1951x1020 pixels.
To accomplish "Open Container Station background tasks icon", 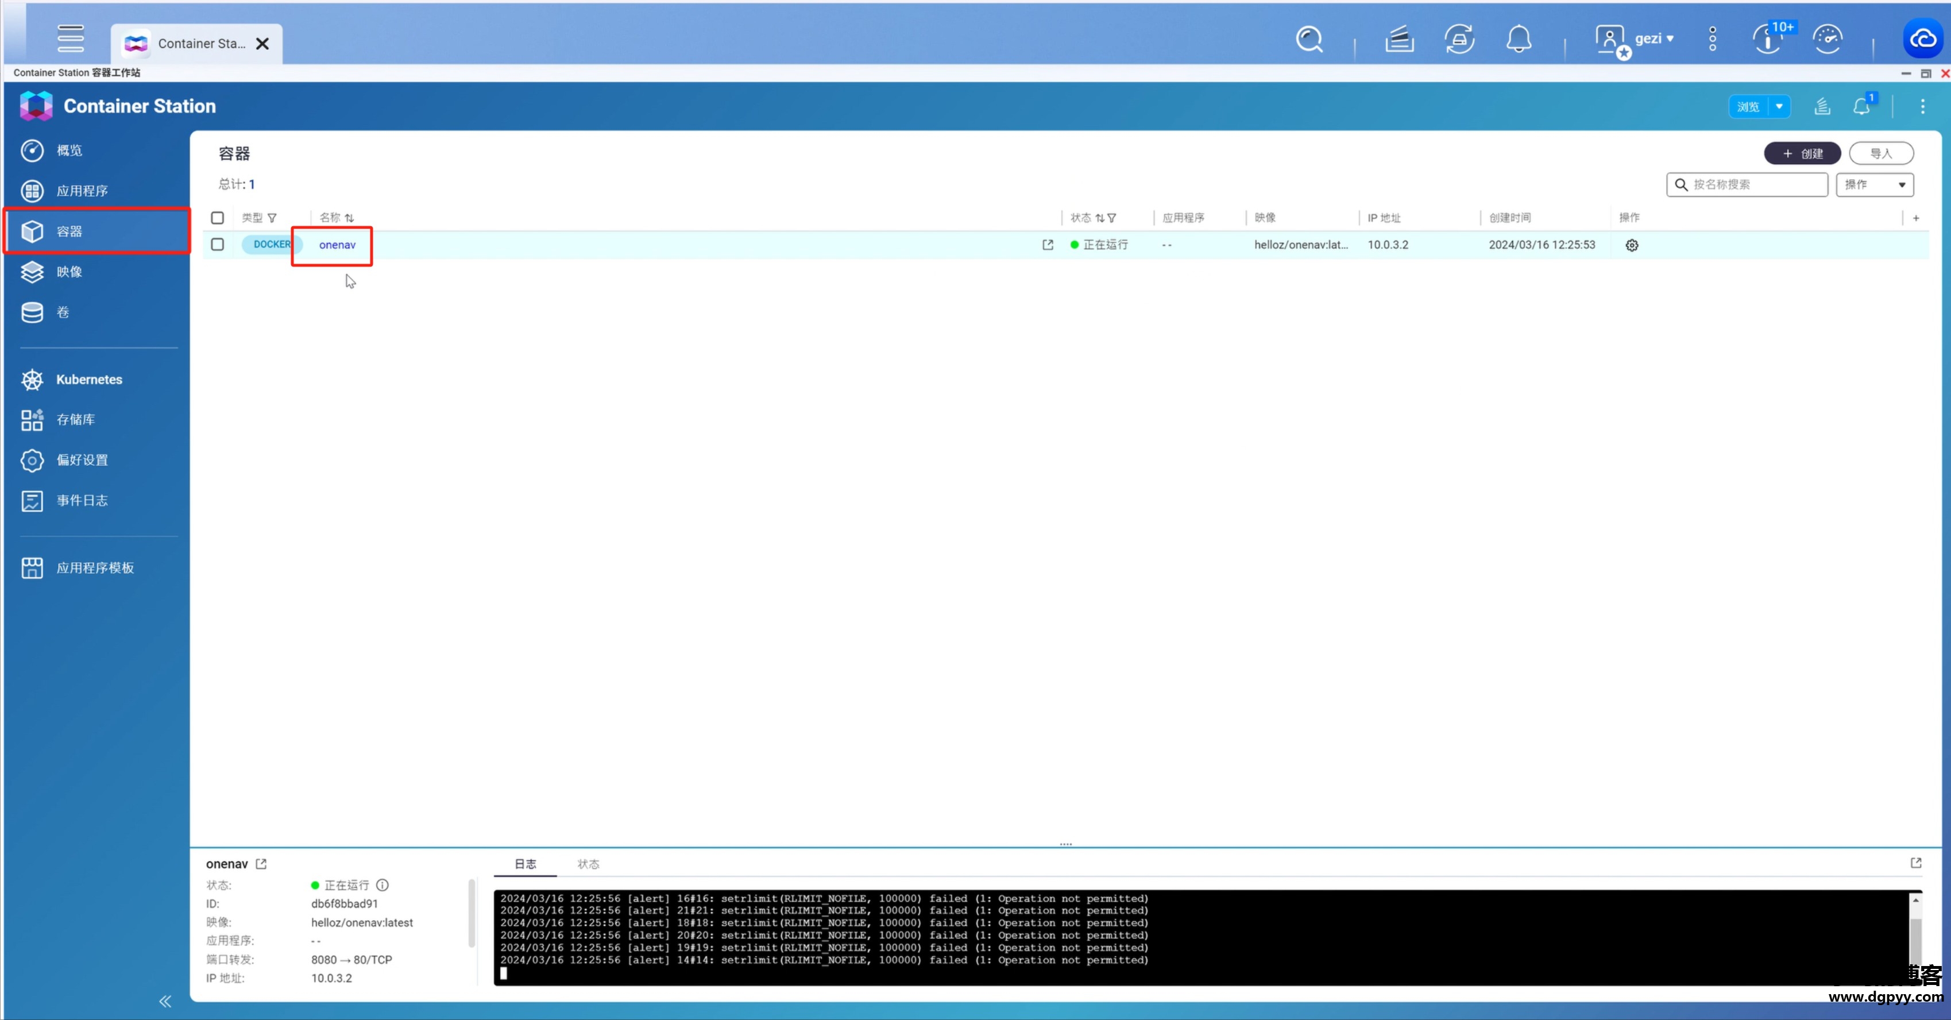I will [x=1822, y=107].
